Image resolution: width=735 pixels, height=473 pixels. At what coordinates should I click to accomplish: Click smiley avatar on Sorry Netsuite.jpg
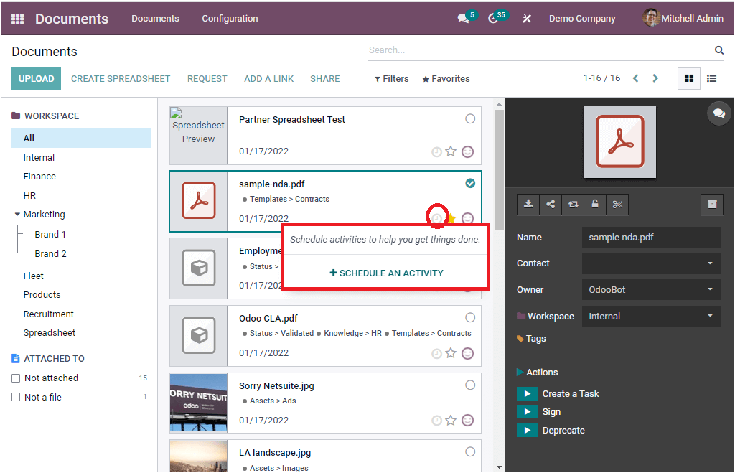467,420
